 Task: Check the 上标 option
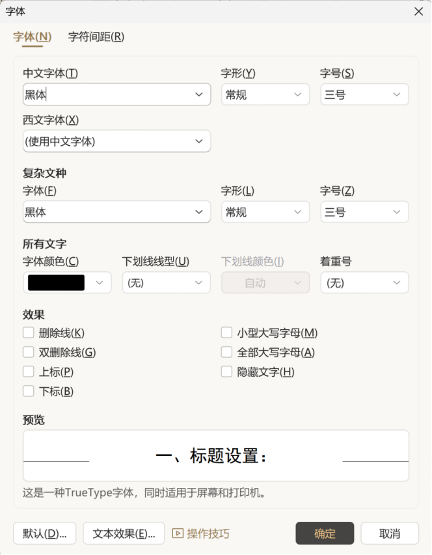pyautogui.click(x=29, y=372)
